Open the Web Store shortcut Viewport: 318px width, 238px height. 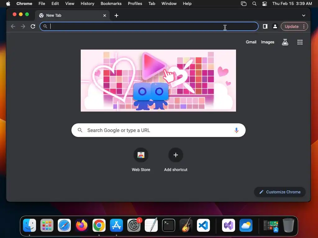[141, 155]
